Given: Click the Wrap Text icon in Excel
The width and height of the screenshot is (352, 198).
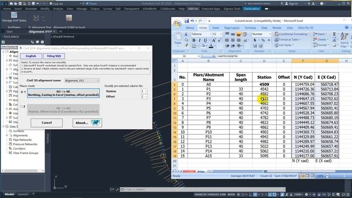Looking at the screenshot, I should pyautogui.click(x=245, y=34).
